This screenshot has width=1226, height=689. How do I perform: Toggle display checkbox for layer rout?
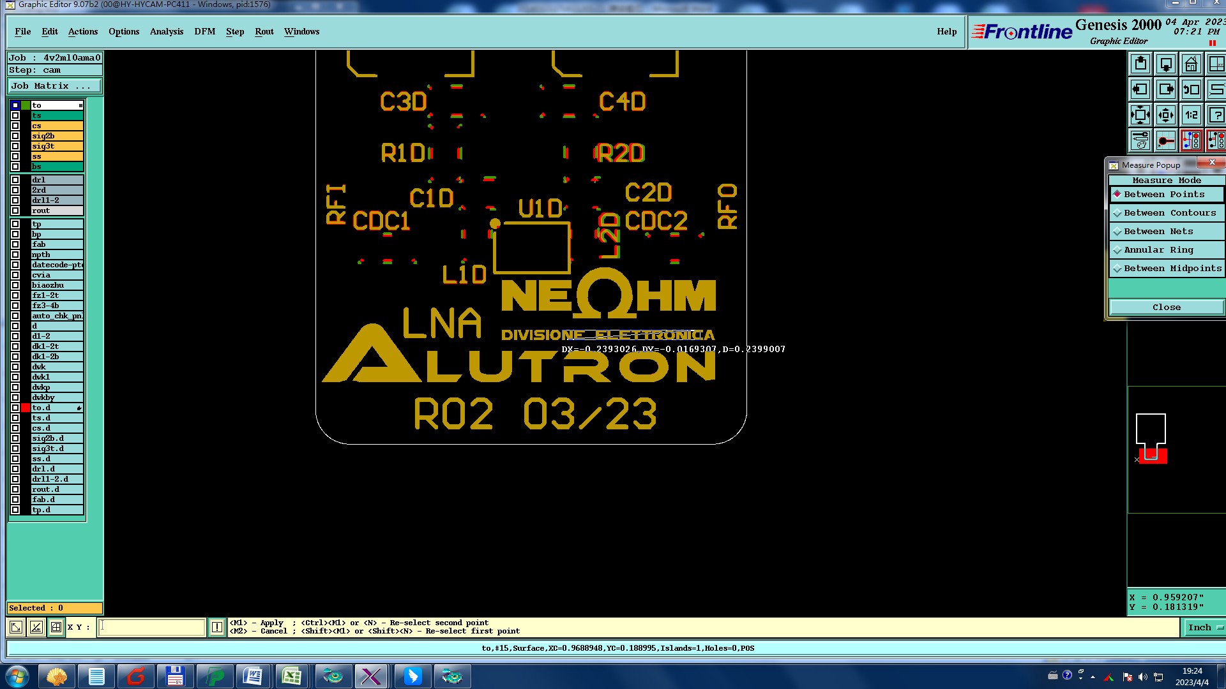tap(15, 211)
